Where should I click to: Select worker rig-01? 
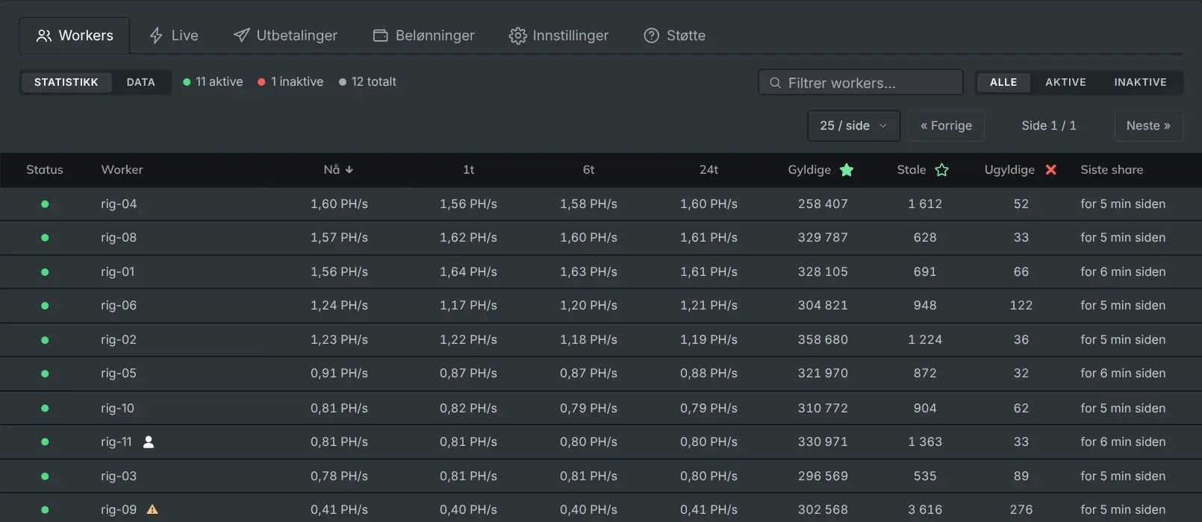(118, 272)
